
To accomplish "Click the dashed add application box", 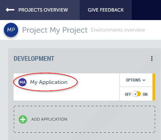I will [84, 119].
